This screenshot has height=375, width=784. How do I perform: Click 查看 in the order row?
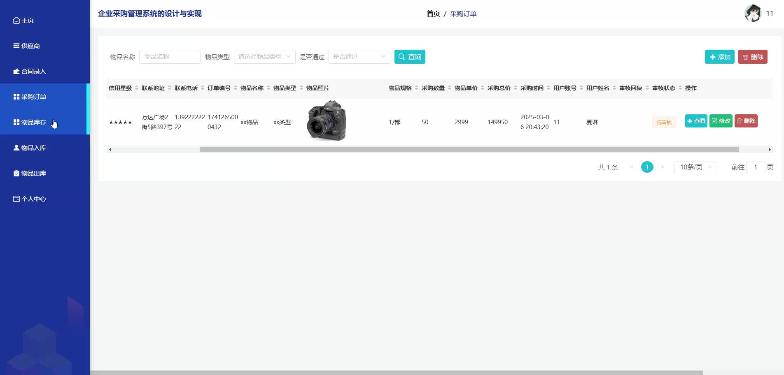696,121
